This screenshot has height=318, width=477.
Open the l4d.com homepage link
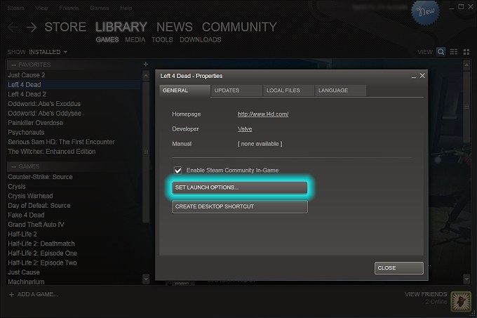point(263,114)
